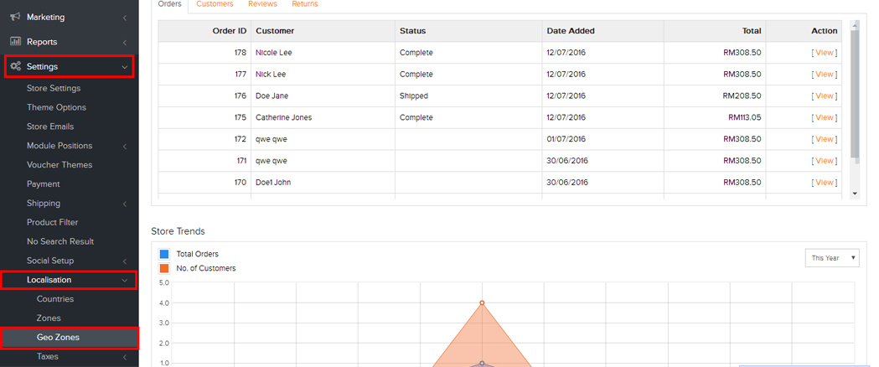
Task: Toggle the Total Orders blue legend box
Action: tap(164, 254)
